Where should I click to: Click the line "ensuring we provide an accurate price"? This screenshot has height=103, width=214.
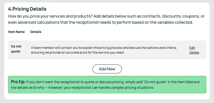coord(78,52)
